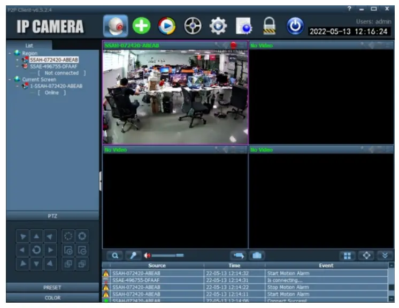Collapse the 1-SSAH-072420-ABEAB tree node

(x=17, y=86)
